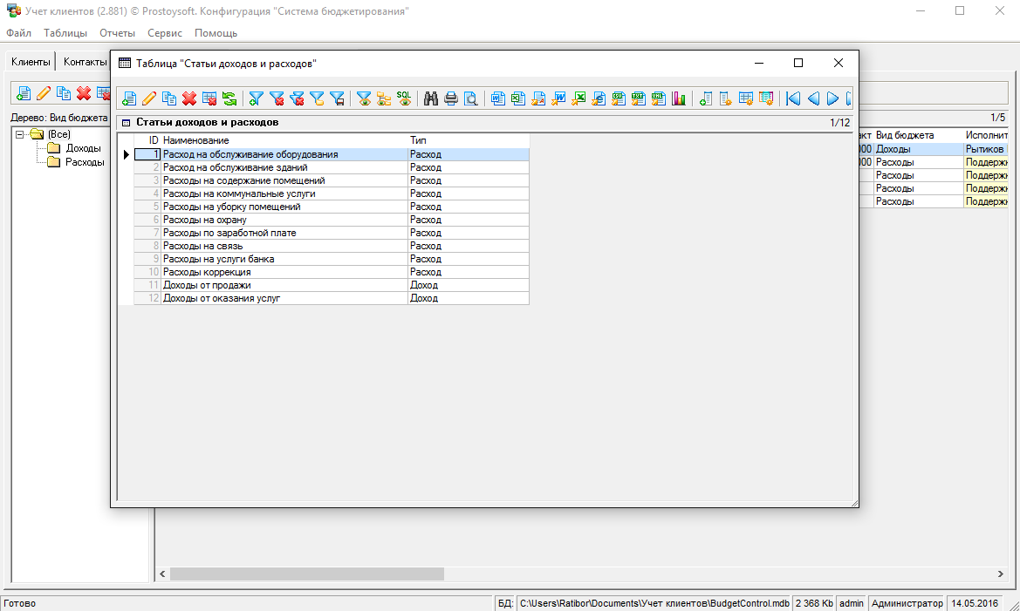
Task: Click the horizontal scrollbar thumb at the bottom
Action: 306,574
